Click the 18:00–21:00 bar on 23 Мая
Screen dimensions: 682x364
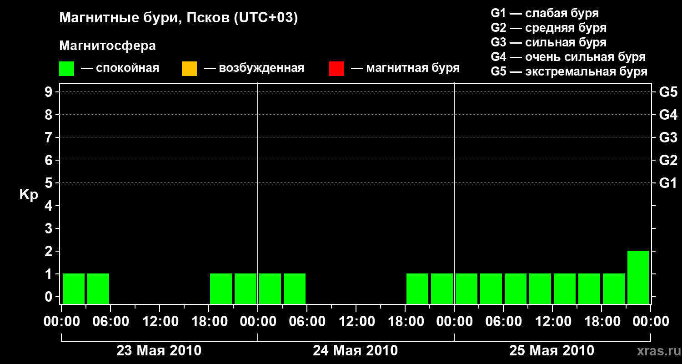click(x=221, y=288)
